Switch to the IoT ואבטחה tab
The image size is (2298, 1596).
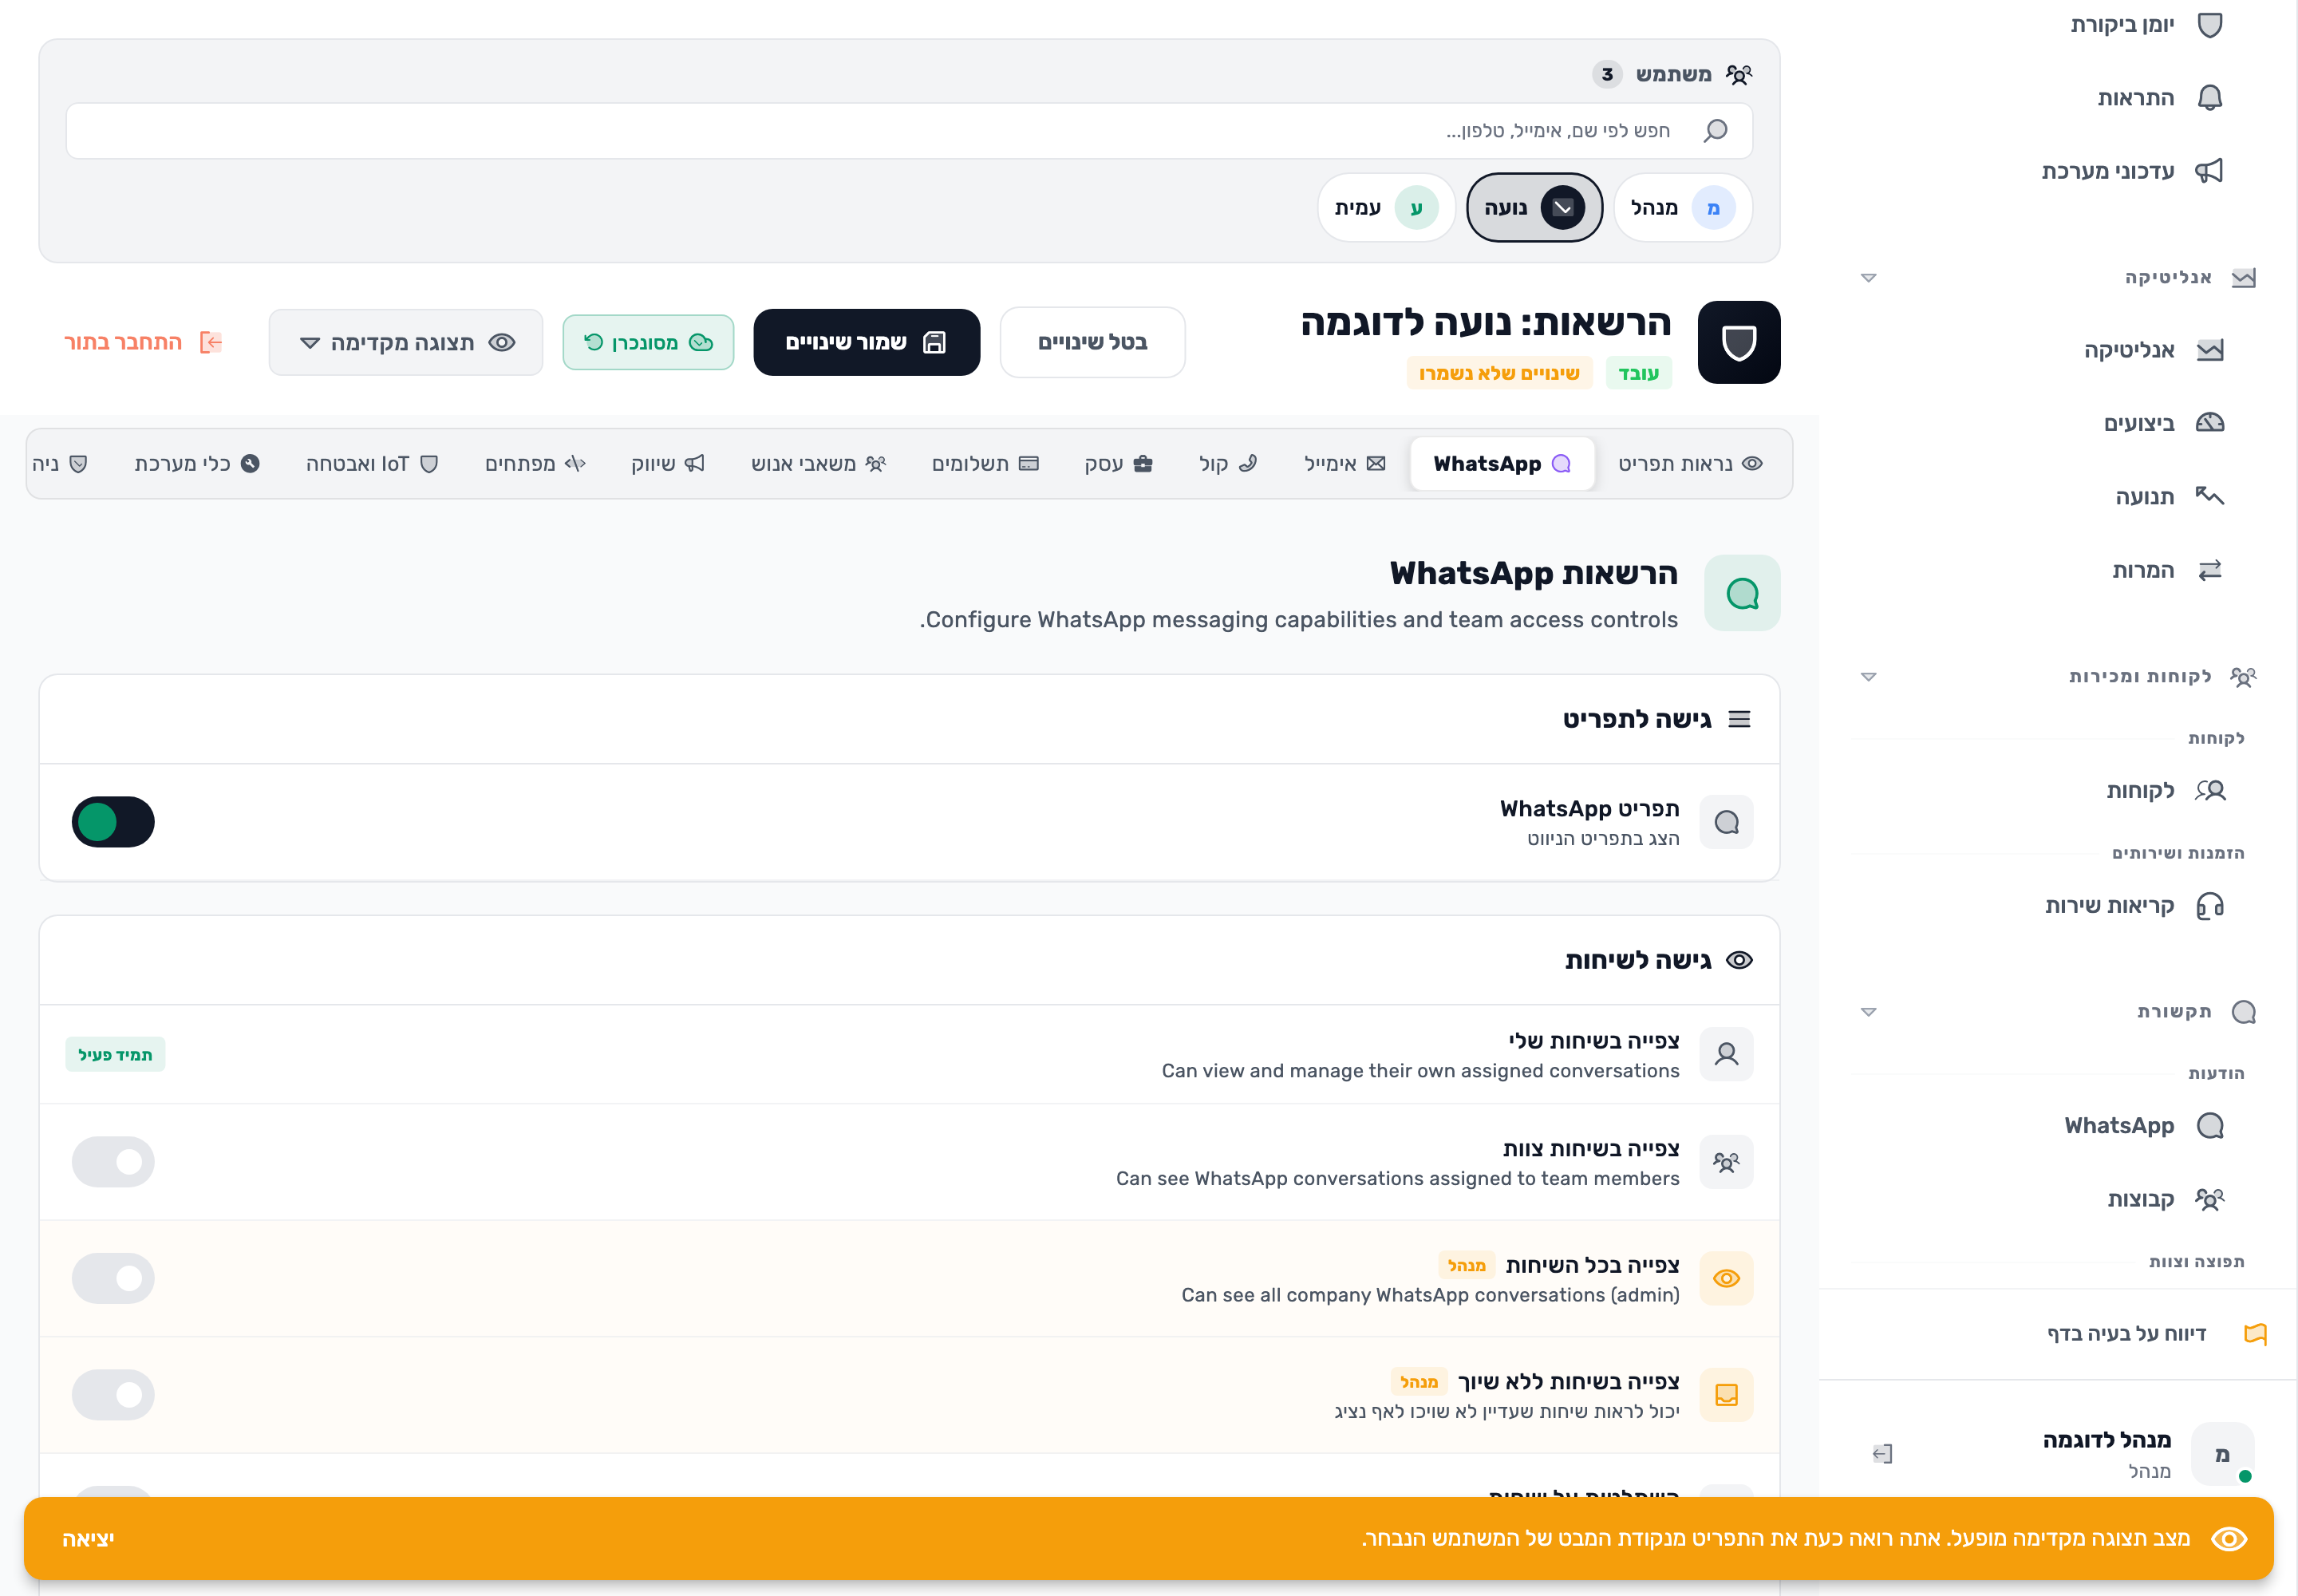372,464
